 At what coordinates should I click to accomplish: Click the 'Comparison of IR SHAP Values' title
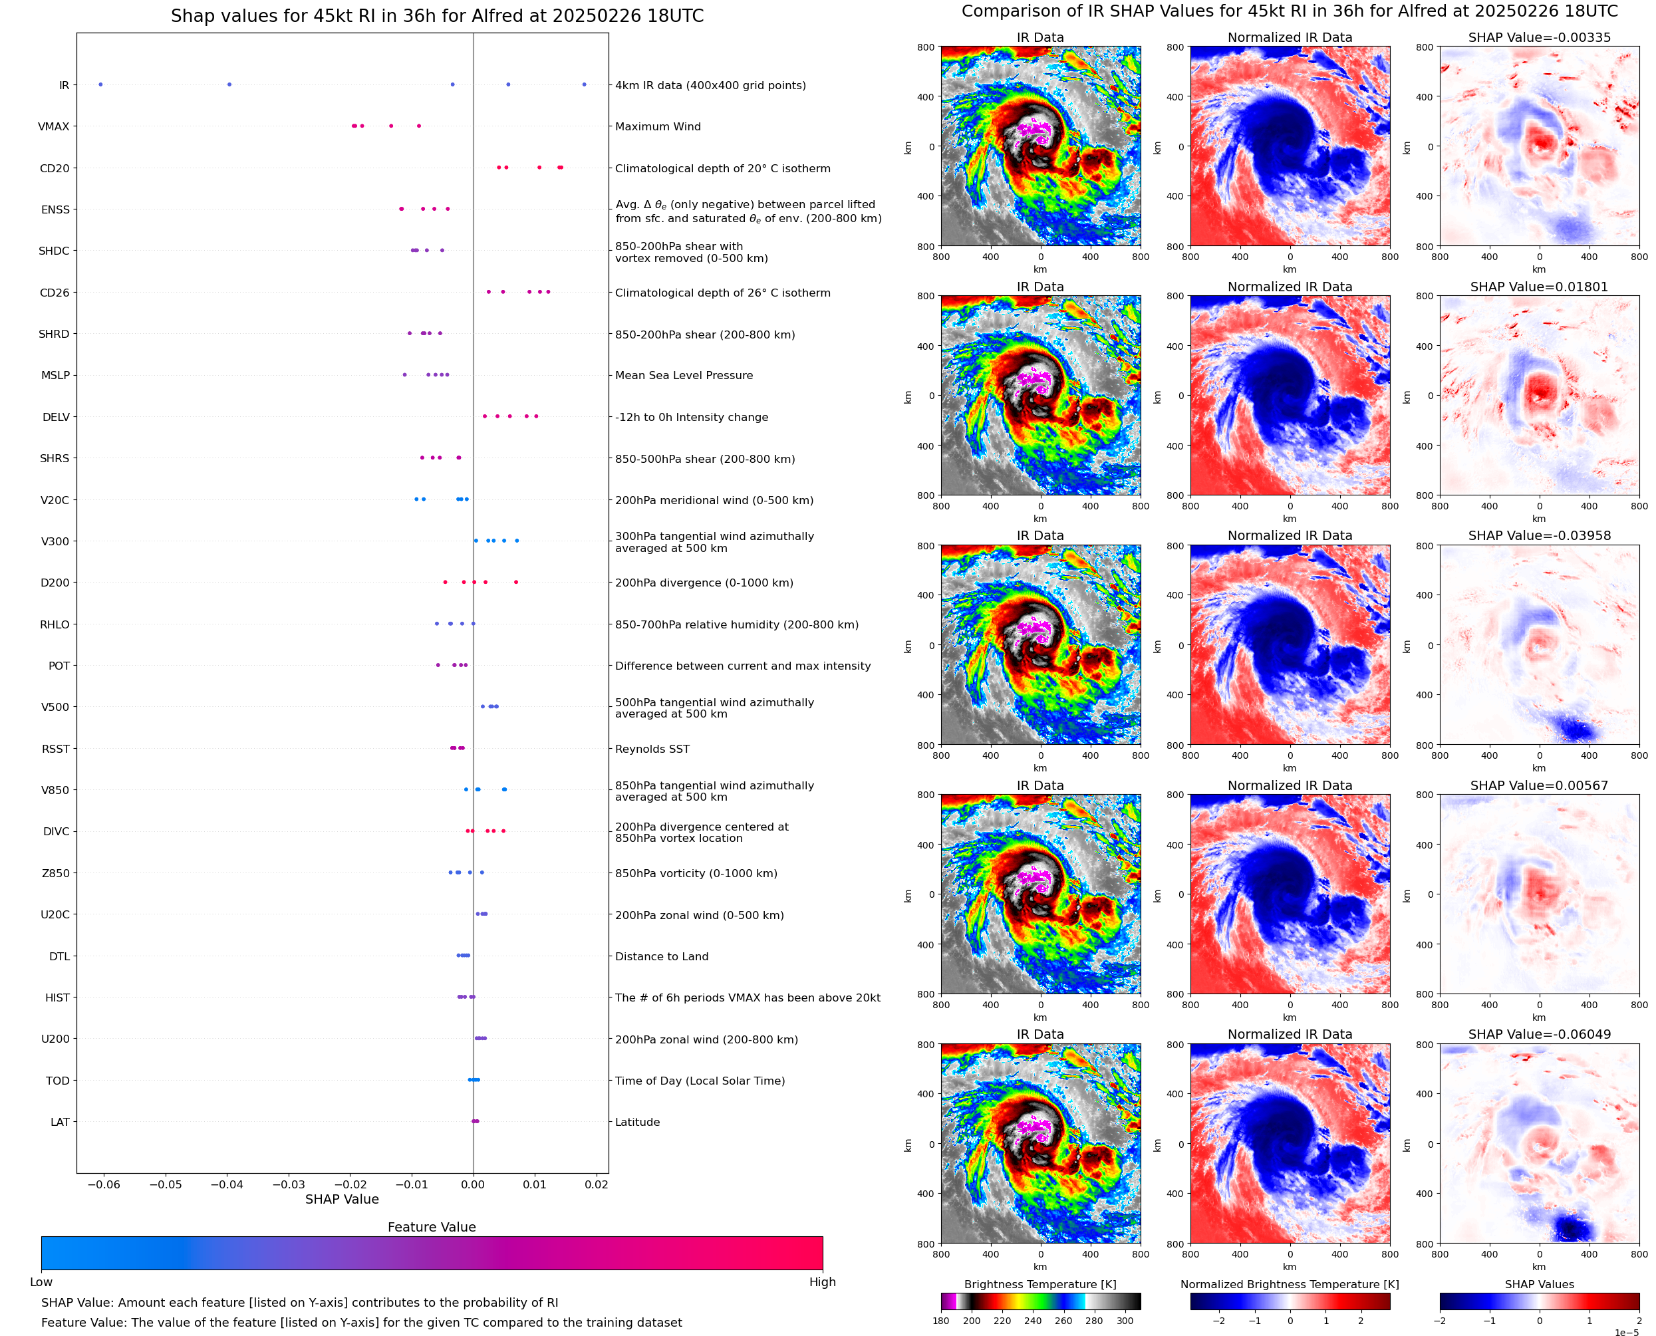coord(1290,11)
